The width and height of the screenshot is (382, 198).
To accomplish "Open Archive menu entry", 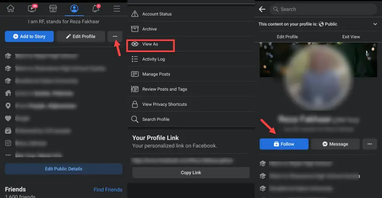I will 191,29.
